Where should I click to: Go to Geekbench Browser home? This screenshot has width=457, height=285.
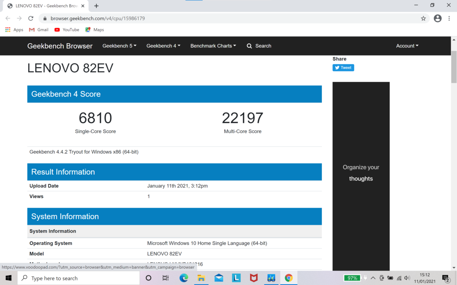click(x=60, y=46)
